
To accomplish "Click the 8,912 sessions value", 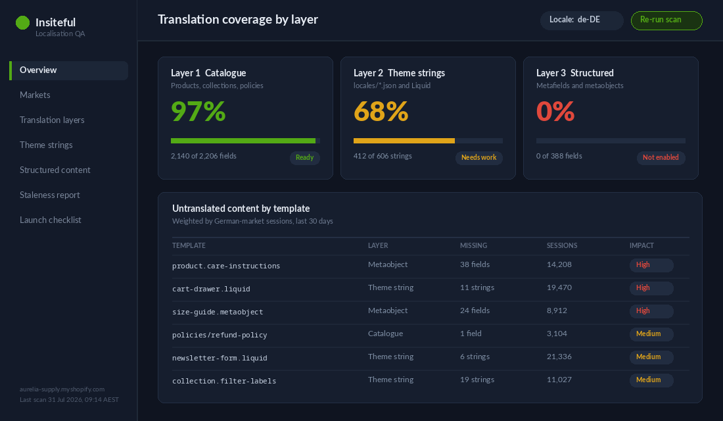I will click(557, 310).
